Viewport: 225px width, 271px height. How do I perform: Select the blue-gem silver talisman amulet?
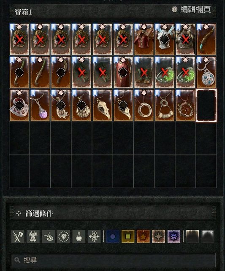tap(206, 72)
